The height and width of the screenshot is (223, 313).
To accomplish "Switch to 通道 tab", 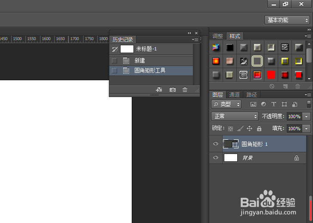I will pyautogui.click(x=234, y=94).
